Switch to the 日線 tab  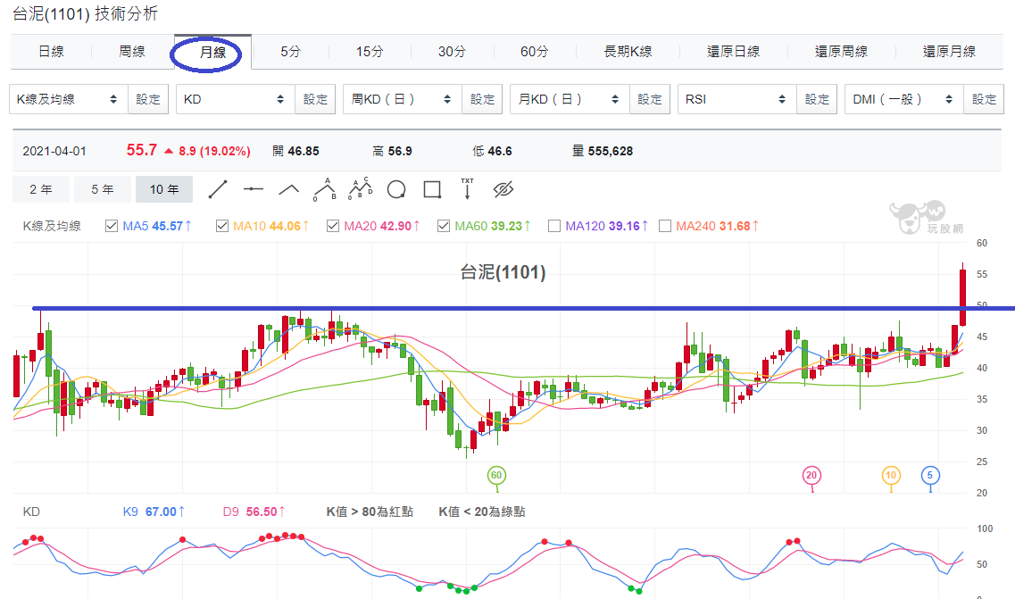tap(51, 52)
